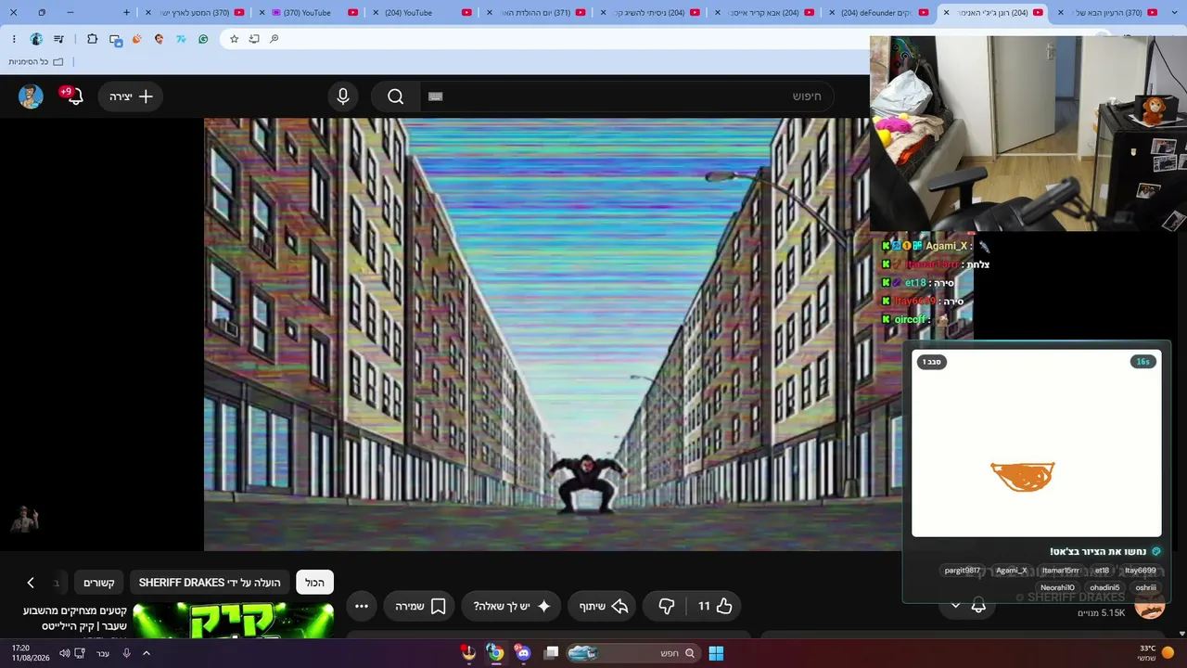Image resolution: width=1187 pixels, height=668 pixels.
Task: Bookmark this page with the star icon
Action: [234, 39]
